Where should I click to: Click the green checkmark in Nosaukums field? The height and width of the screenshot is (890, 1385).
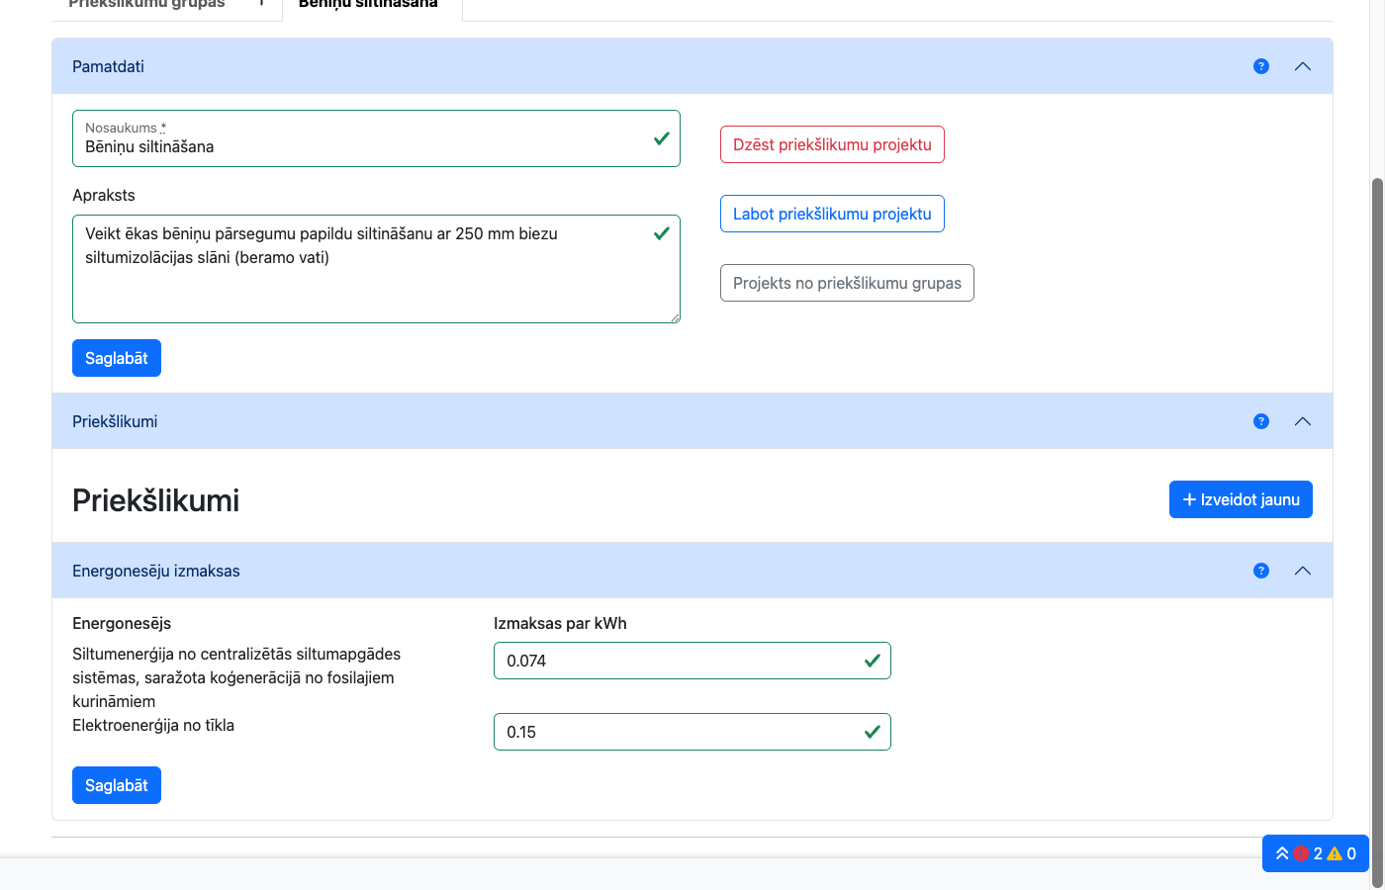[x=662, y=138]
